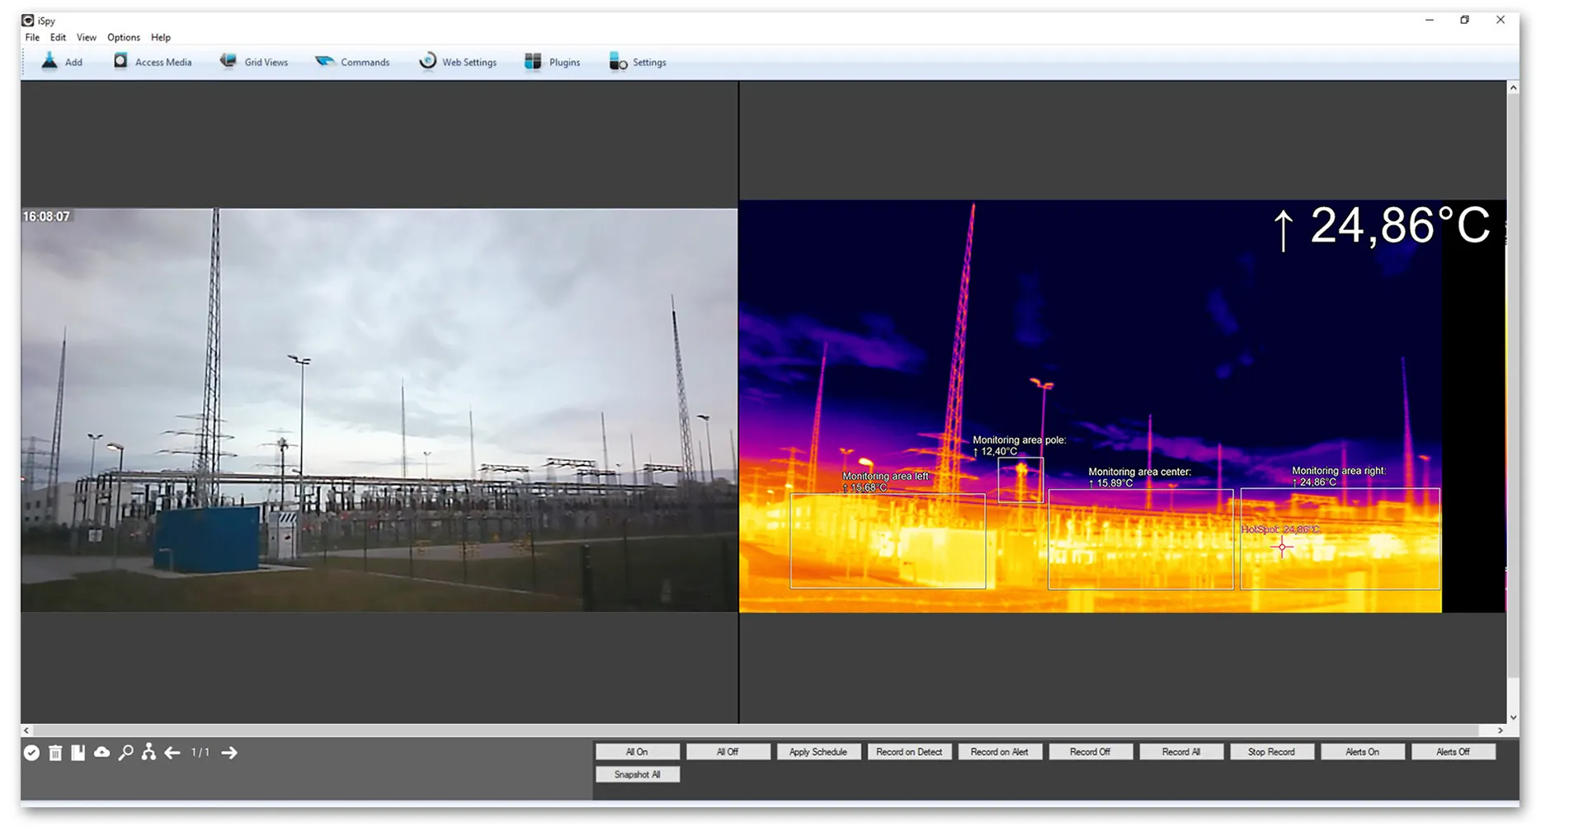1569x832 pixels.
Task: Open the Options menu
Action: 124,37
